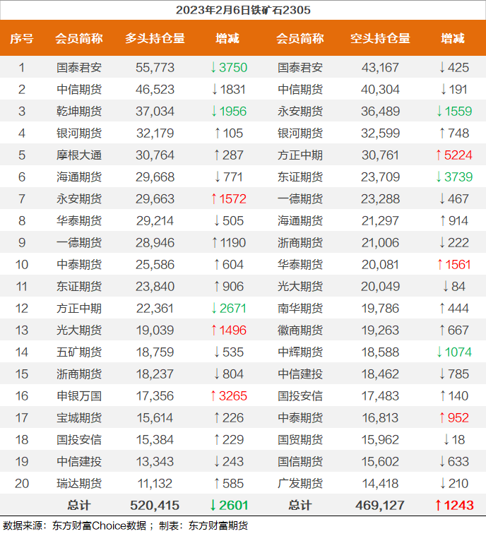Click the table title 2023年2月6日铁矿石2305
The height and width of the screenshot is (536, 486).
point(242,10)
